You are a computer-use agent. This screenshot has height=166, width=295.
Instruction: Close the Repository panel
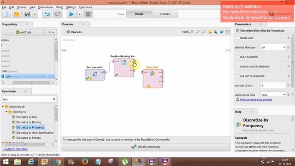[27, 24]
